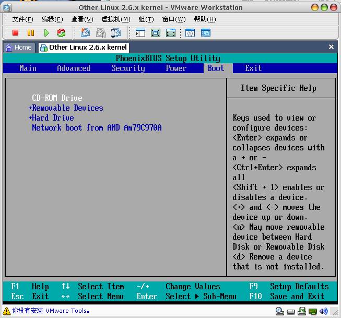Open the 窗口(W) menu
The image size is (341, 318).
point(174,19)
